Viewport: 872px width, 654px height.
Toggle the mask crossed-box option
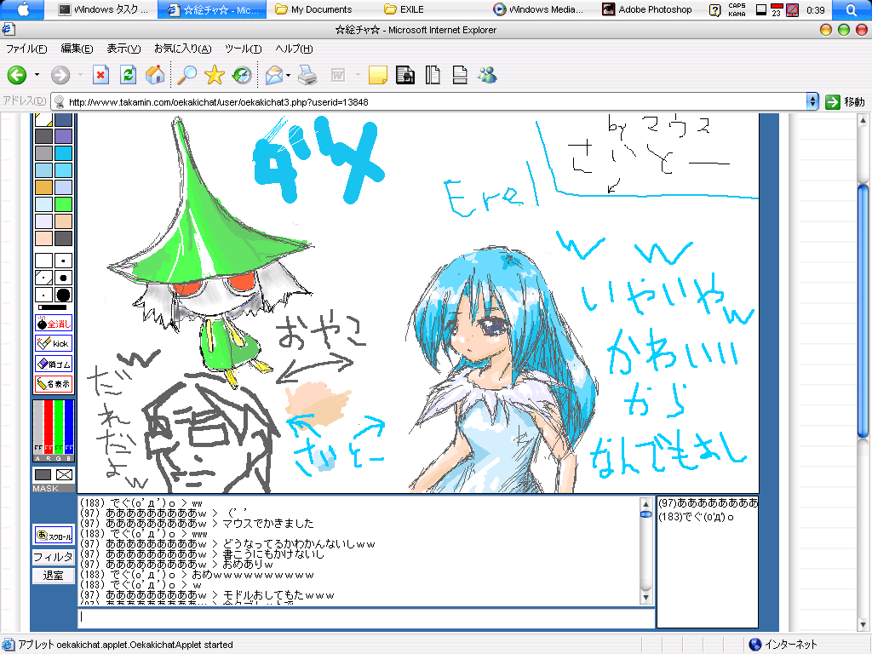pyautogui.click(x=64, y=475)
